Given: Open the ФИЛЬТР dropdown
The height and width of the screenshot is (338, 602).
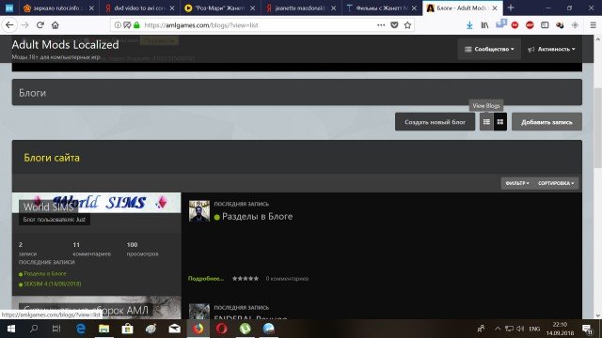Looking at the screenshot, I should [516, 183].
